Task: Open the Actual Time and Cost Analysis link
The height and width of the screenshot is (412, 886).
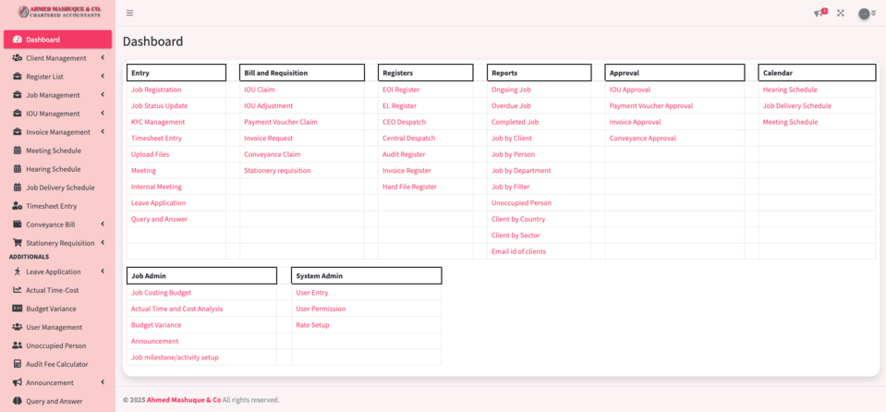Action: 176,309
